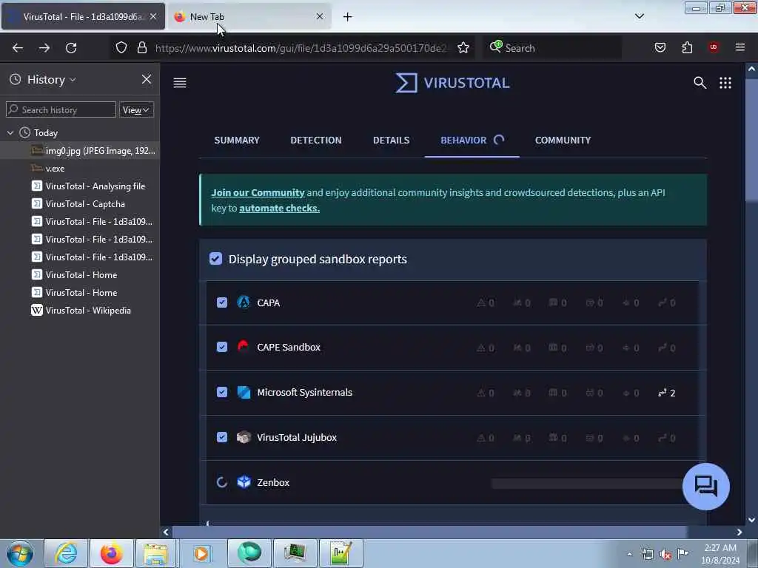Click the site security padlock icon
758x568 pixels.
pyautogui.click(x=141, y=47)
